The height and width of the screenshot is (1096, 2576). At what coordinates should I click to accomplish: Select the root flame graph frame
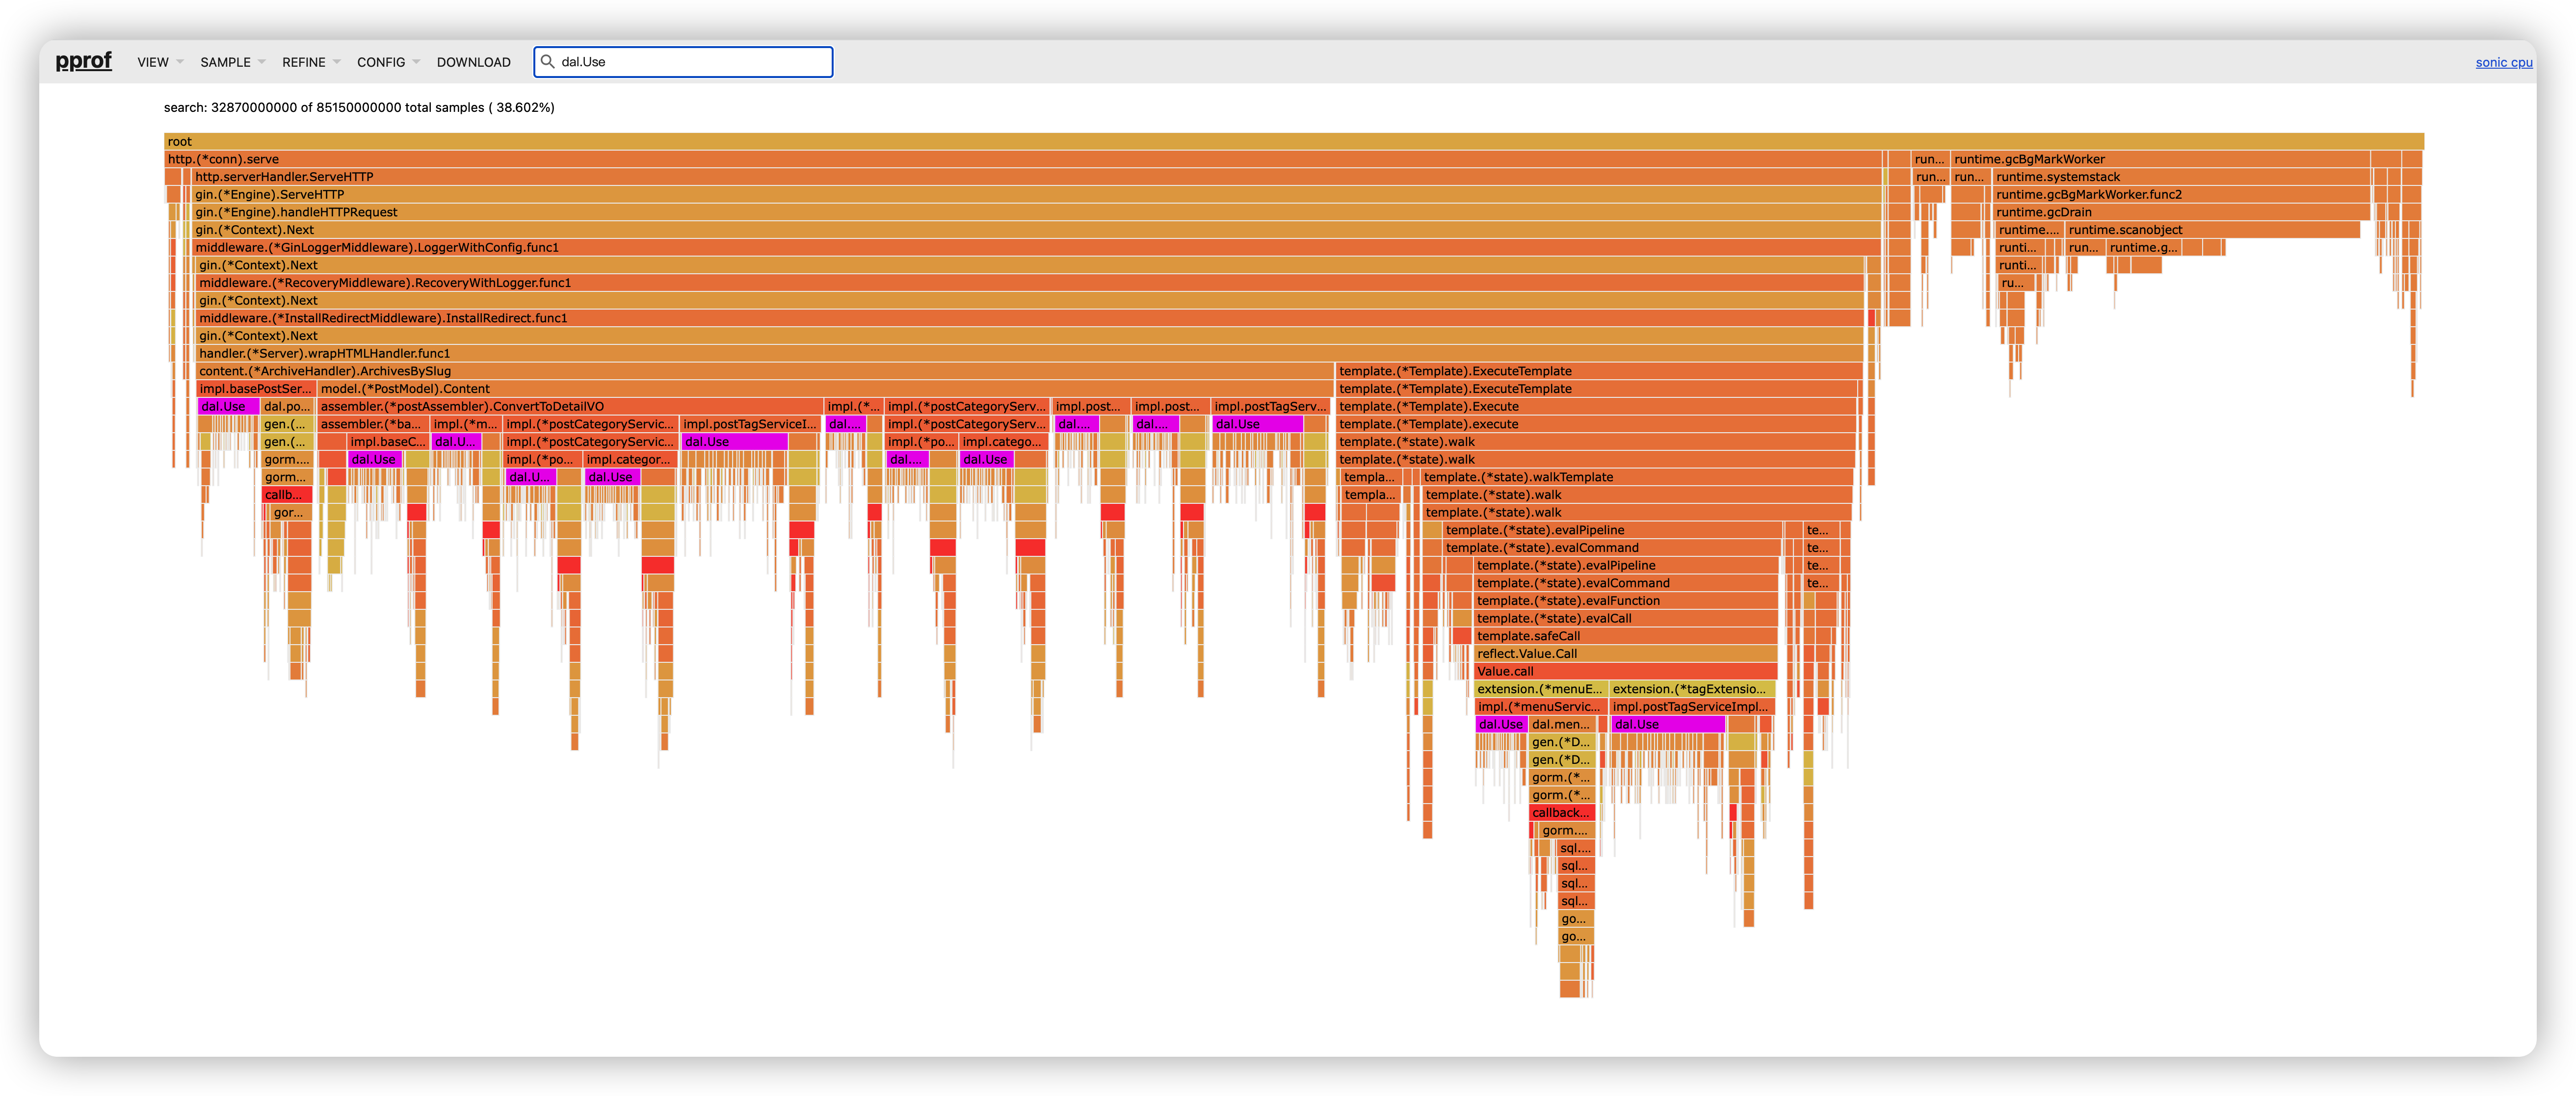[1293, 141]
